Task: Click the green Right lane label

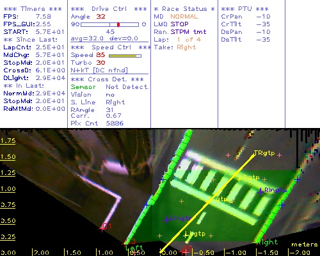Action: [x=267, y=242]
